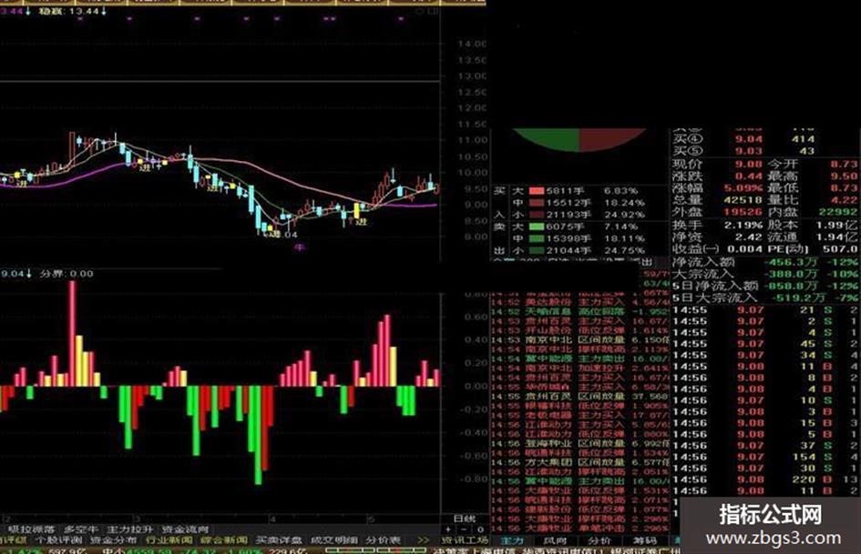Screen dimensions: 861x554
Task: Open the 资讯工场 panel
Action: (x=465, y=540)
